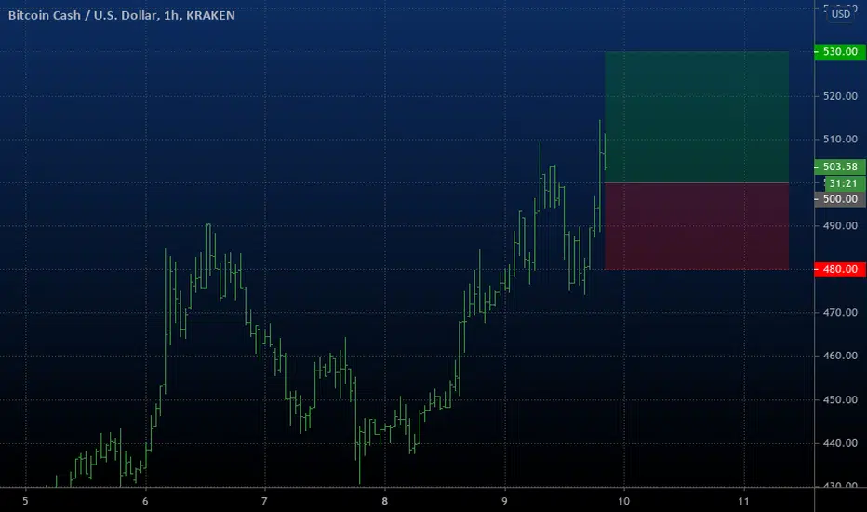The width and height of the screenshot is (867, 512).
Task: Click date label 10 on the time axis
Action: click(623, 501)
